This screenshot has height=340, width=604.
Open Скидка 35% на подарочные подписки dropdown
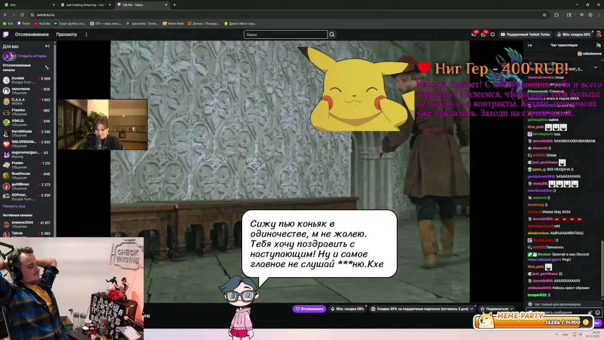coord(422,309)
